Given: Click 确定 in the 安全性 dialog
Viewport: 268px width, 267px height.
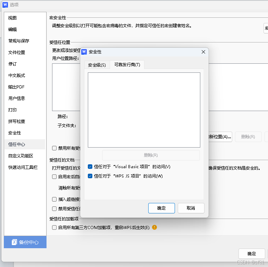Looking at the screenshot, I should point(161,208).
